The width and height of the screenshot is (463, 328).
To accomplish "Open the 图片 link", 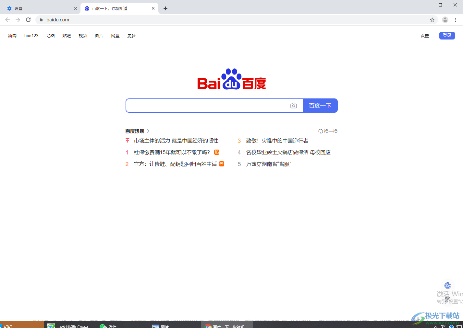I will click(99, 36).
